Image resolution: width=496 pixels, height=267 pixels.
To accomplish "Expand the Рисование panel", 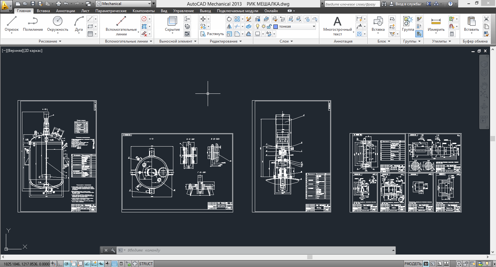I will tap(50, 41).
